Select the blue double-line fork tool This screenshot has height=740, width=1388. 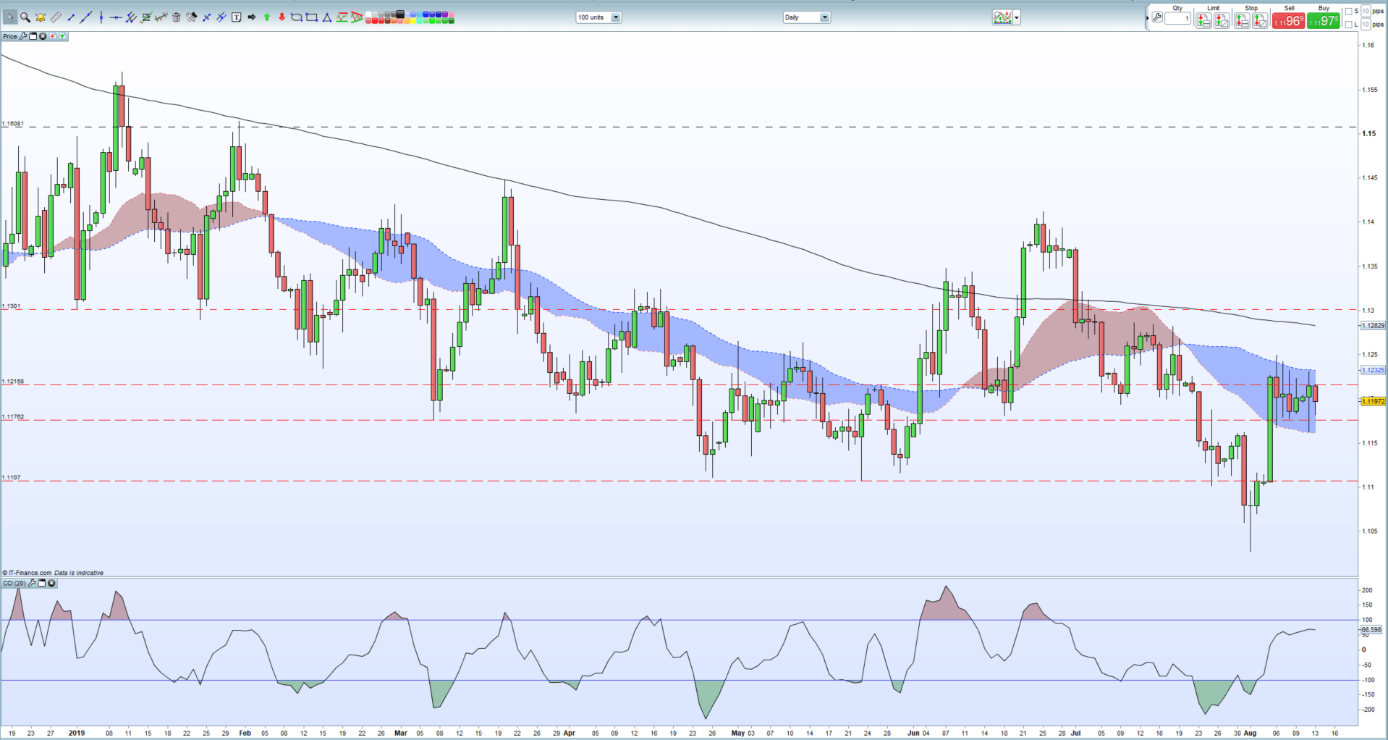221,17
